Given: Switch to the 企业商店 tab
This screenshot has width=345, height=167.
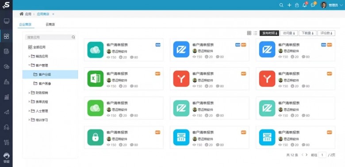Looking at the screenshot, I should [x=25, y=24].
